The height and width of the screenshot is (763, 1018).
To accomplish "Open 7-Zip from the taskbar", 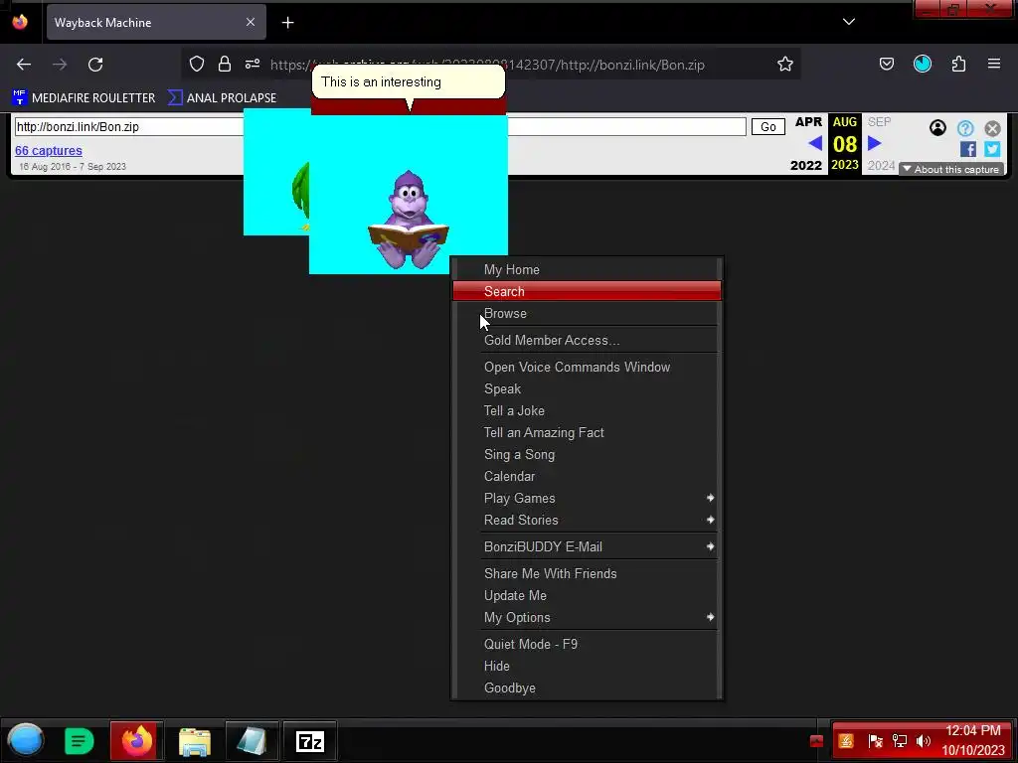I will tap(310, 741).
